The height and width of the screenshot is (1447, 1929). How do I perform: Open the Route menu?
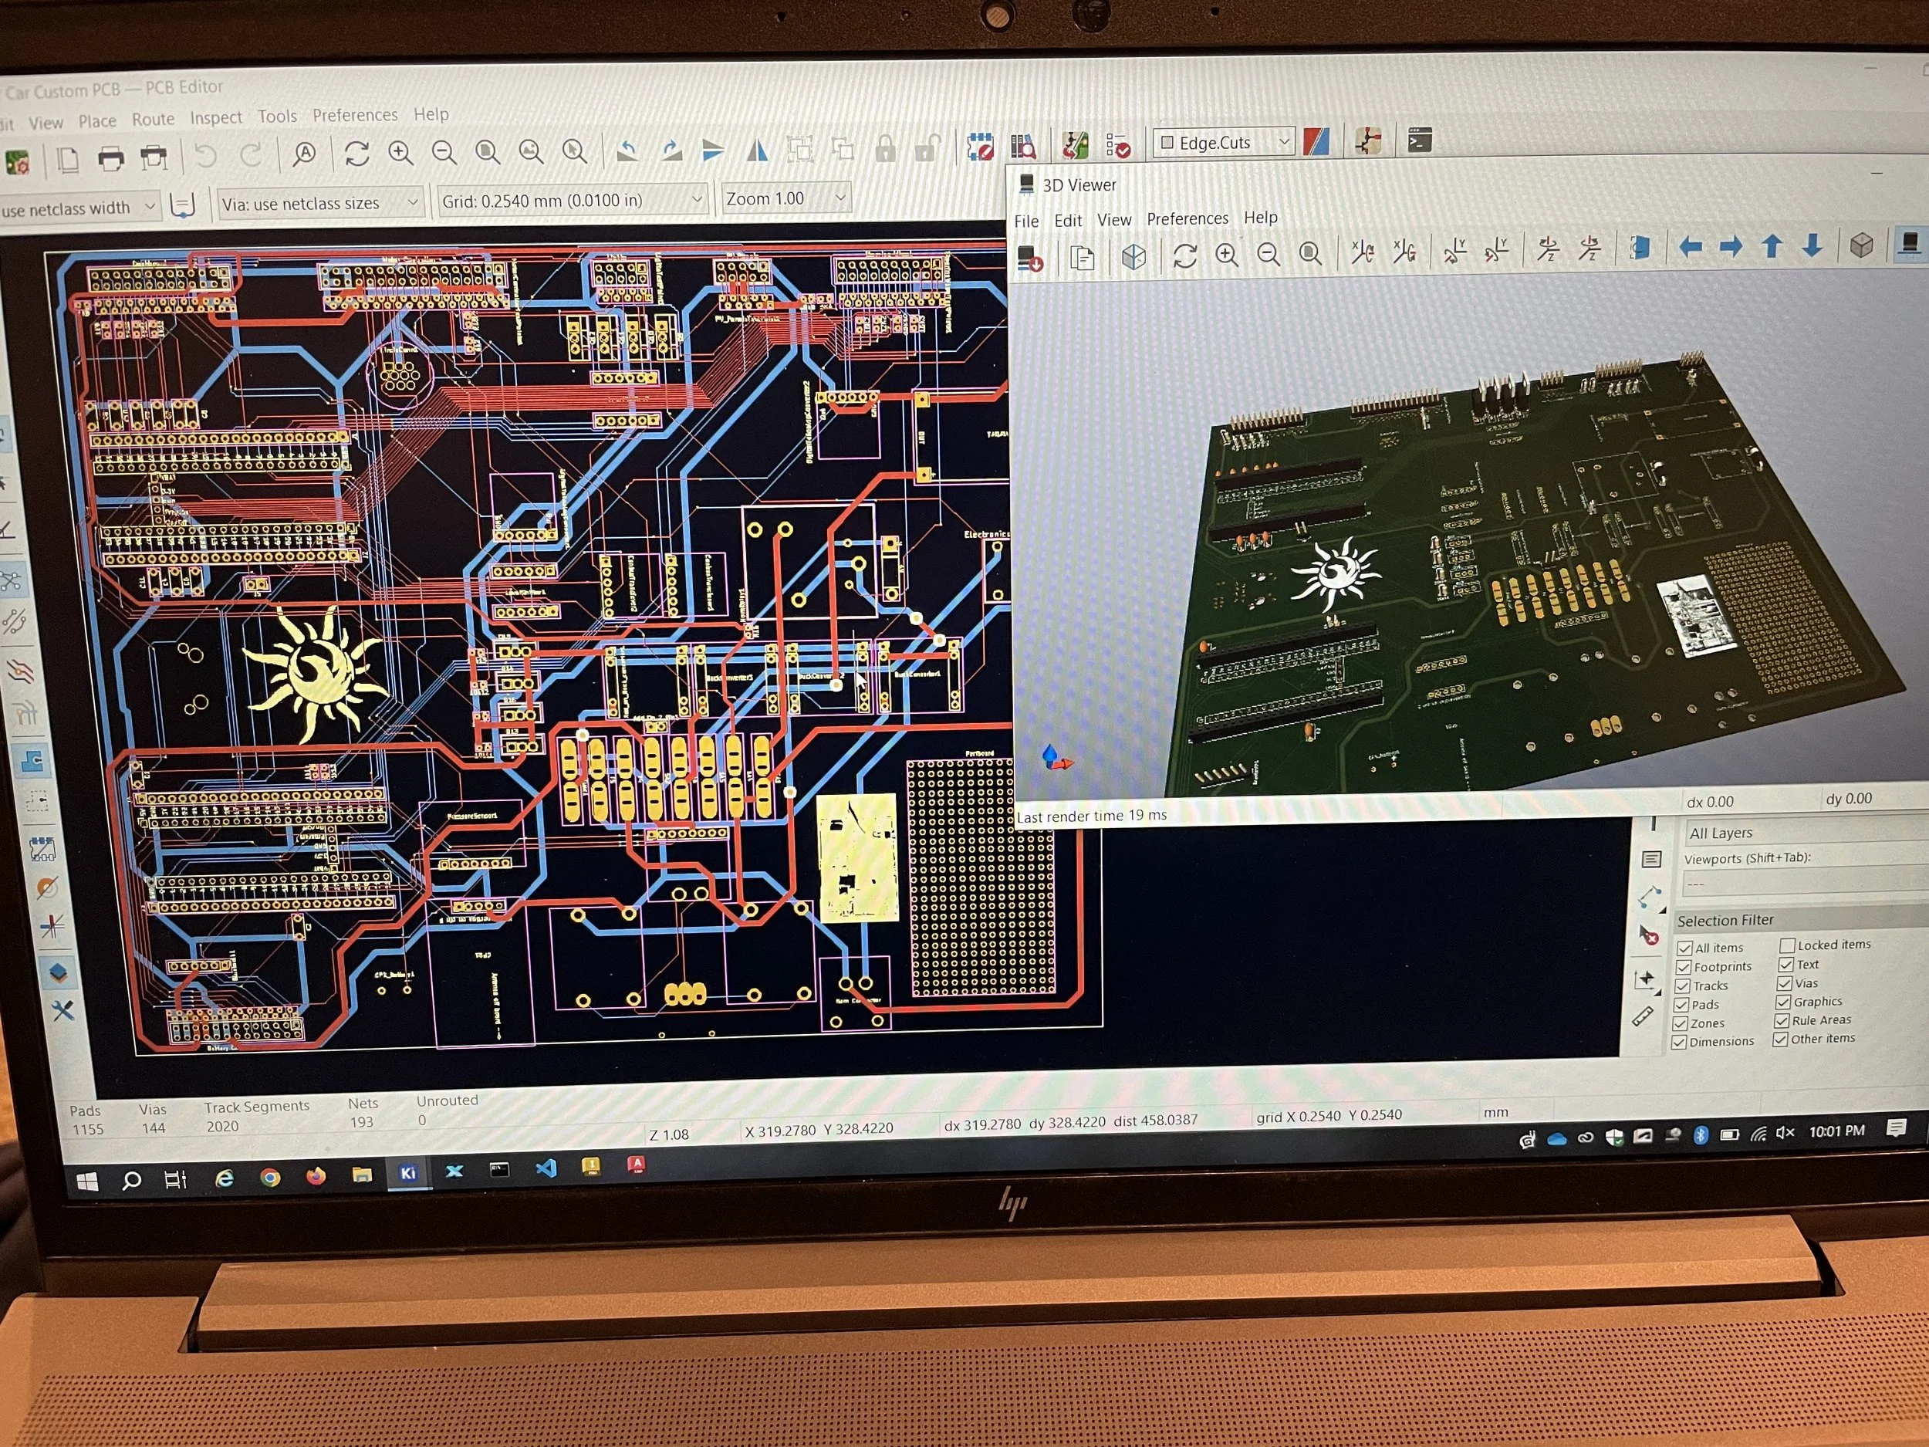(x=153, y=120)
